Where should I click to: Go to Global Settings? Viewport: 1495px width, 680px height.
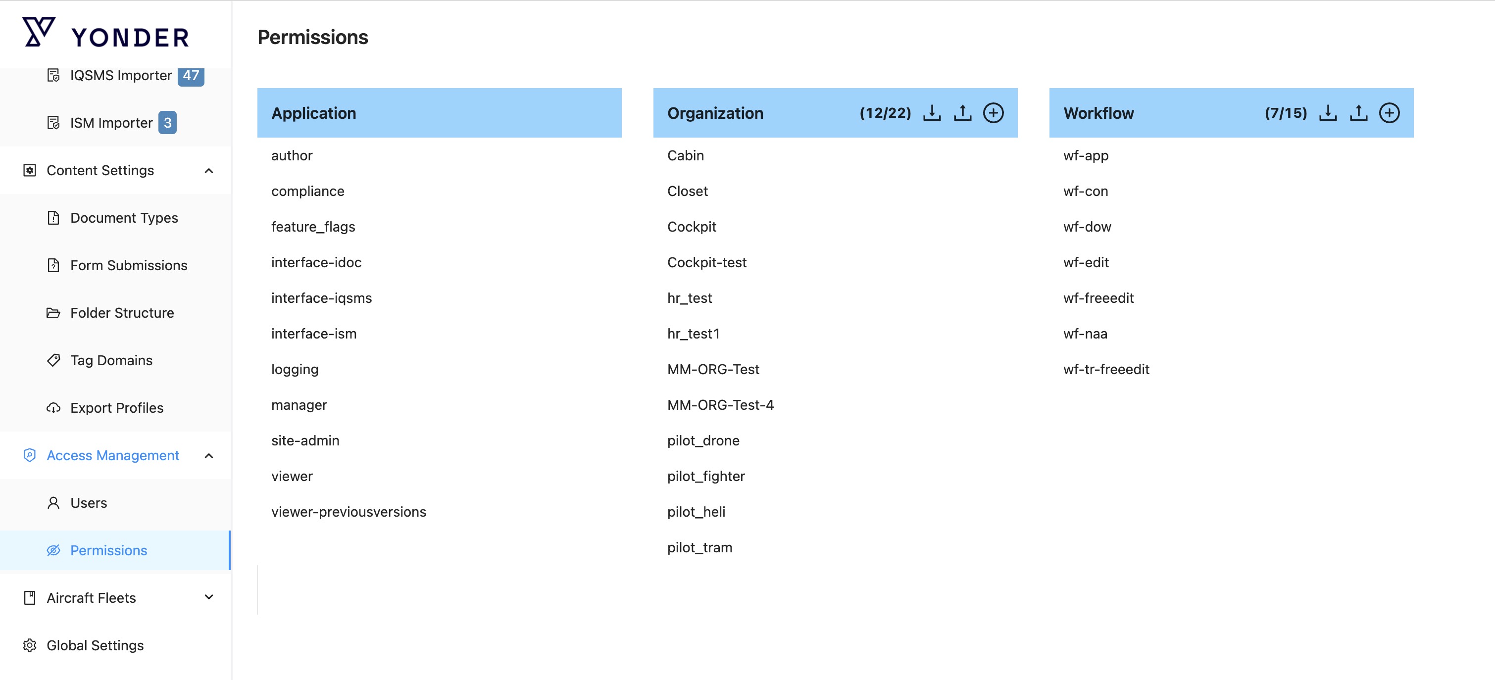[x=95, y=645]
